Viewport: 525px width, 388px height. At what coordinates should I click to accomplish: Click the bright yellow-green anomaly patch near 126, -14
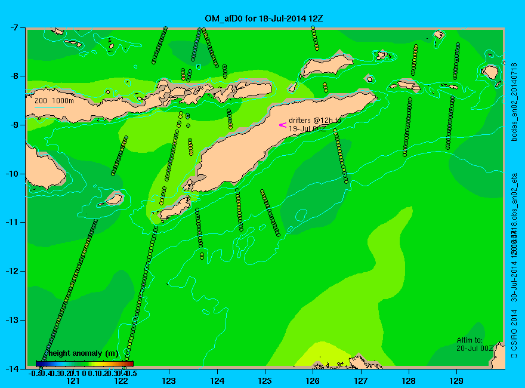pos(323,355)
